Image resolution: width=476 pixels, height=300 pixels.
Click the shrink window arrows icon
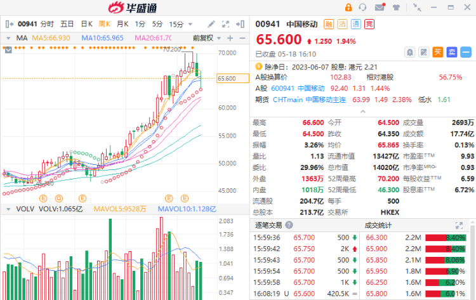(417, 7)
